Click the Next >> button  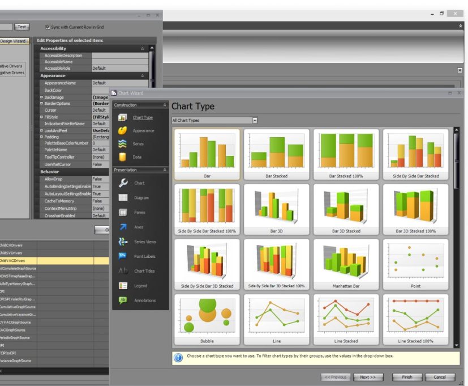(x=368, y=377)
